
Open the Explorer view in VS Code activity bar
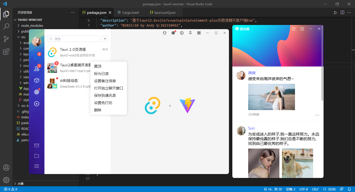pyautogui.click(x=6, y=14)
